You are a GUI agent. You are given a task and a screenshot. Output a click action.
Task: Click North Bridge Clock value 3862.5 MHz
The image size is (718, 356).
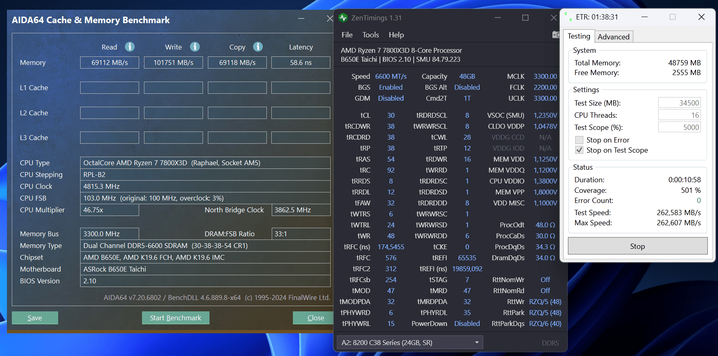click(x=301, y=210)
